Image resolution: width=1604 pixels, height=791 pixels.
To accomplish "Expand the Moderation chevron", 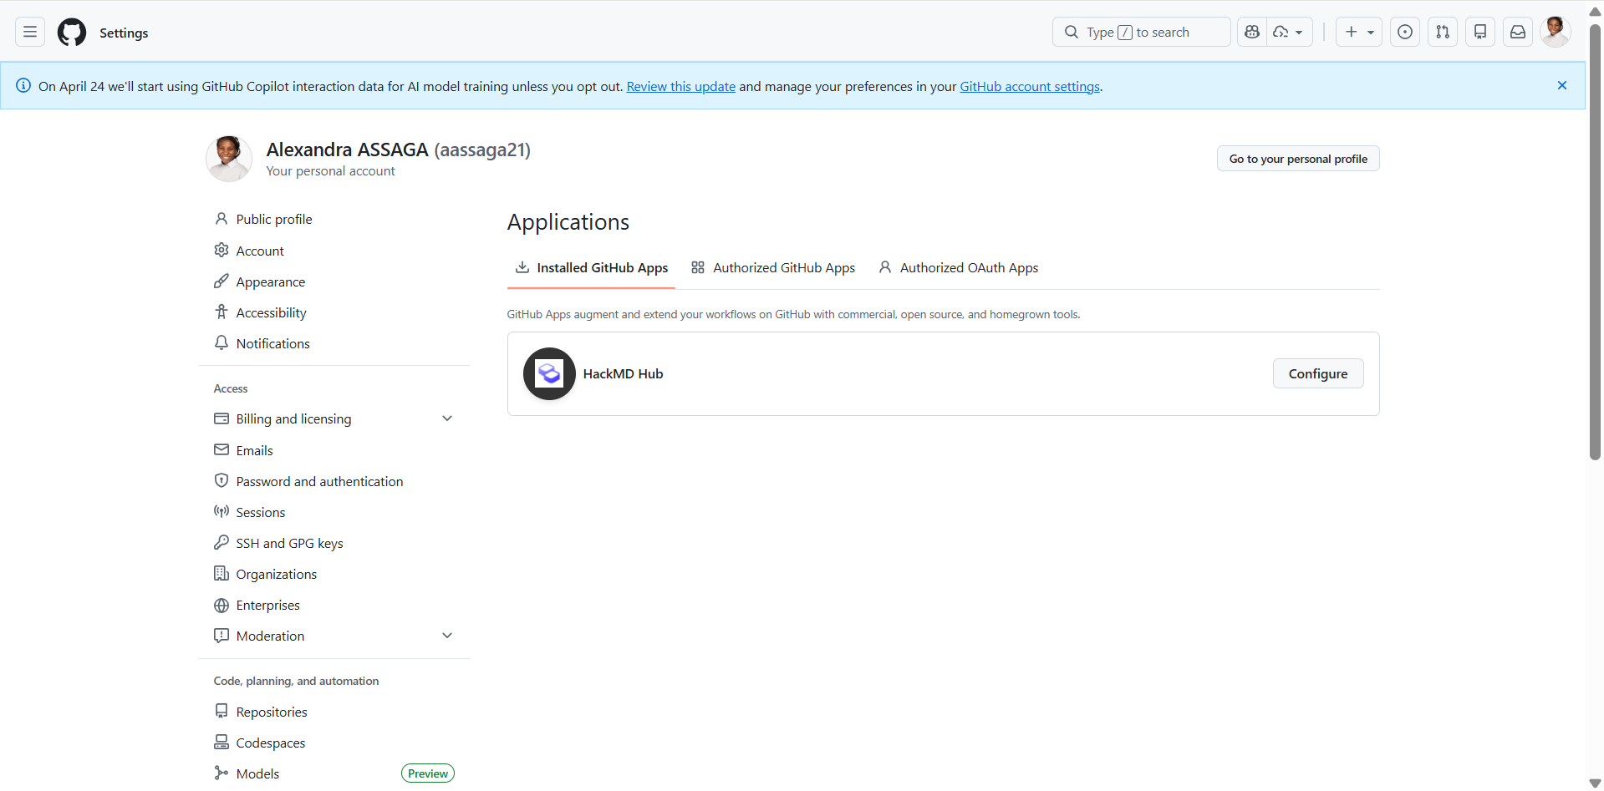I will pyautogui.click(x=447, y=636).
